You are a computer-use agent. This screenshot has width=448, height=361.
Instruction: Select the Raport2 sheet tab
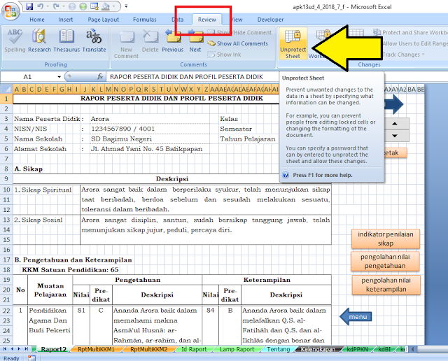point(53,349)
